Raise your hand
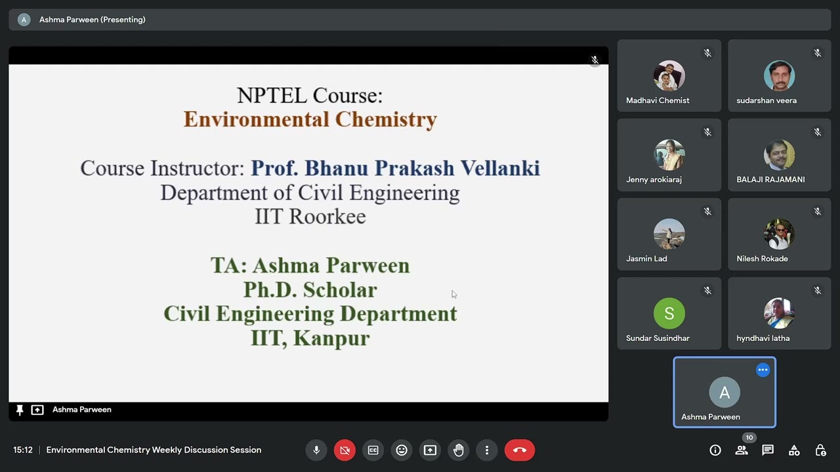 (458, 450)
